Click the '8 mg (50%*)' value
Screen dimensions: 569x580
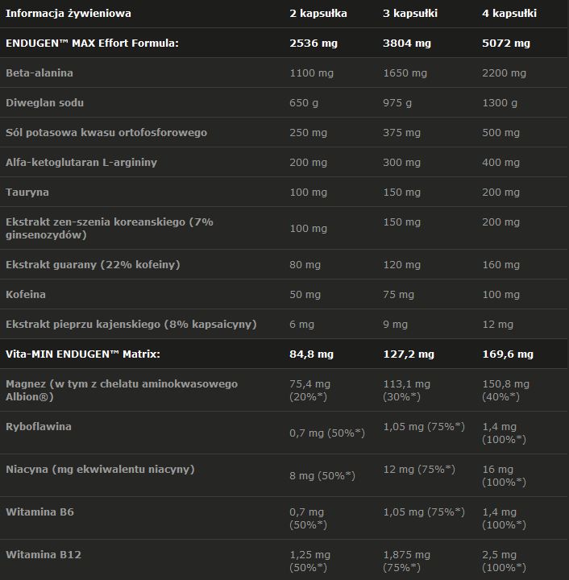click(x=322, y=476)
